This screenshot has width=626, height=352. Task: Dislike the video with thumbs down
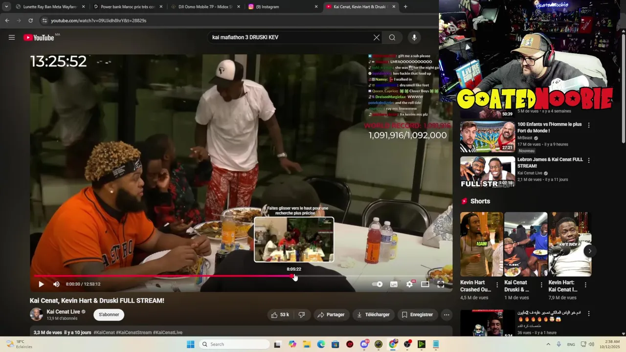(x=302, y=315)
